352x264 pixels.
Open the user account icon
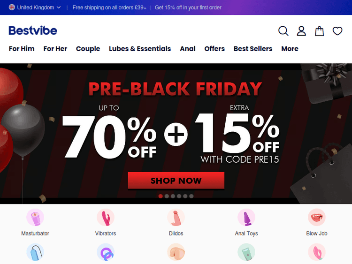[301, 31]
